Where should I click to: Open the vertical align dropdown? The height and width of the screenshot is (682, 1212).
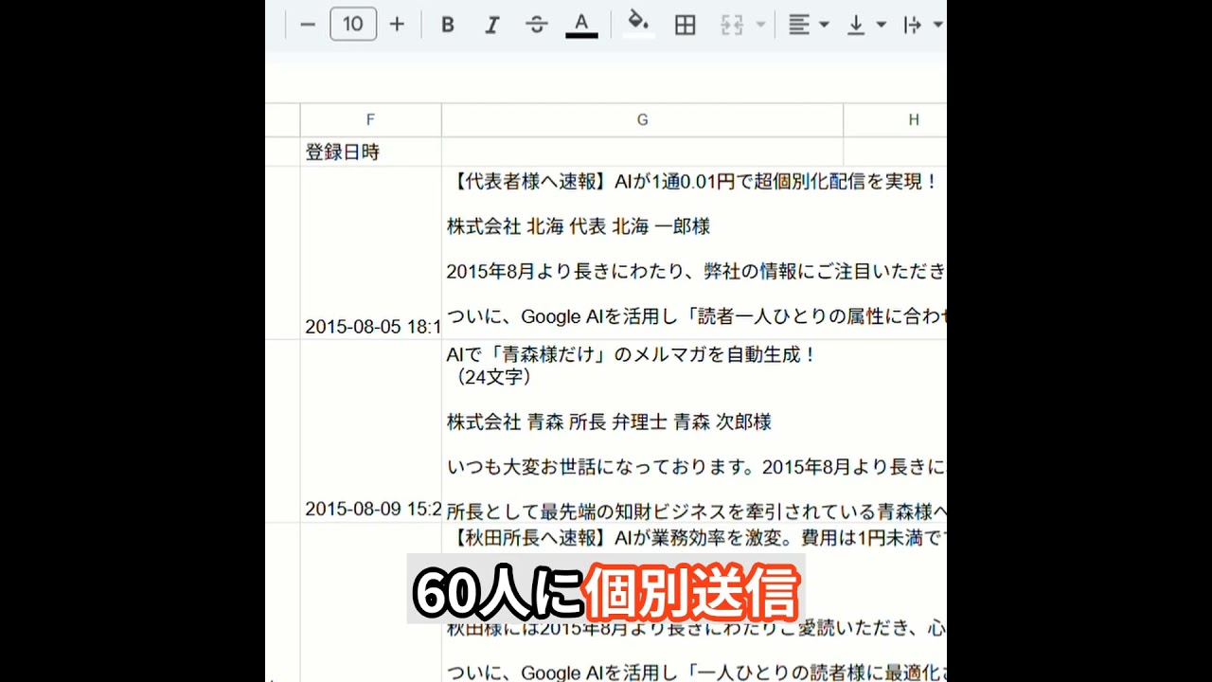click(x=865, y=26)
